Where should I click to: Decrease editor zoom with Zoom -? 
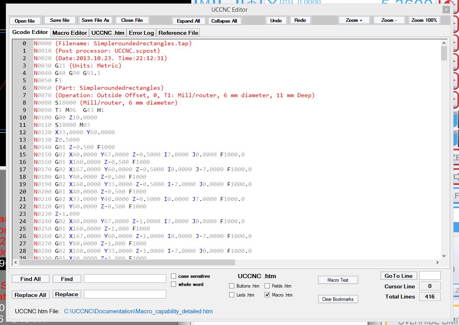click(389, 20)
